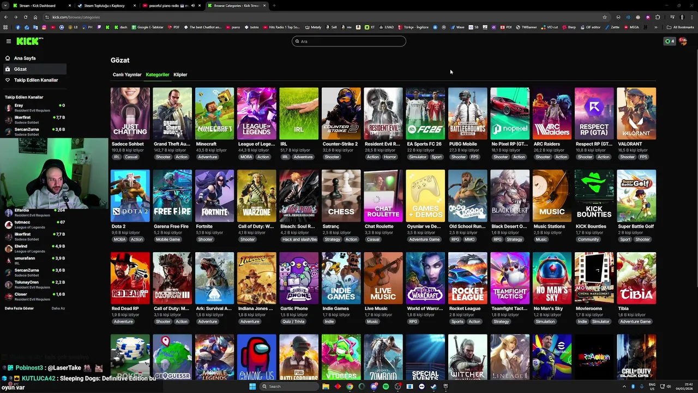The width and height of the screenshot is (698, 393).
Task: Open Eray channel in followed list
Action: point(34,108)
